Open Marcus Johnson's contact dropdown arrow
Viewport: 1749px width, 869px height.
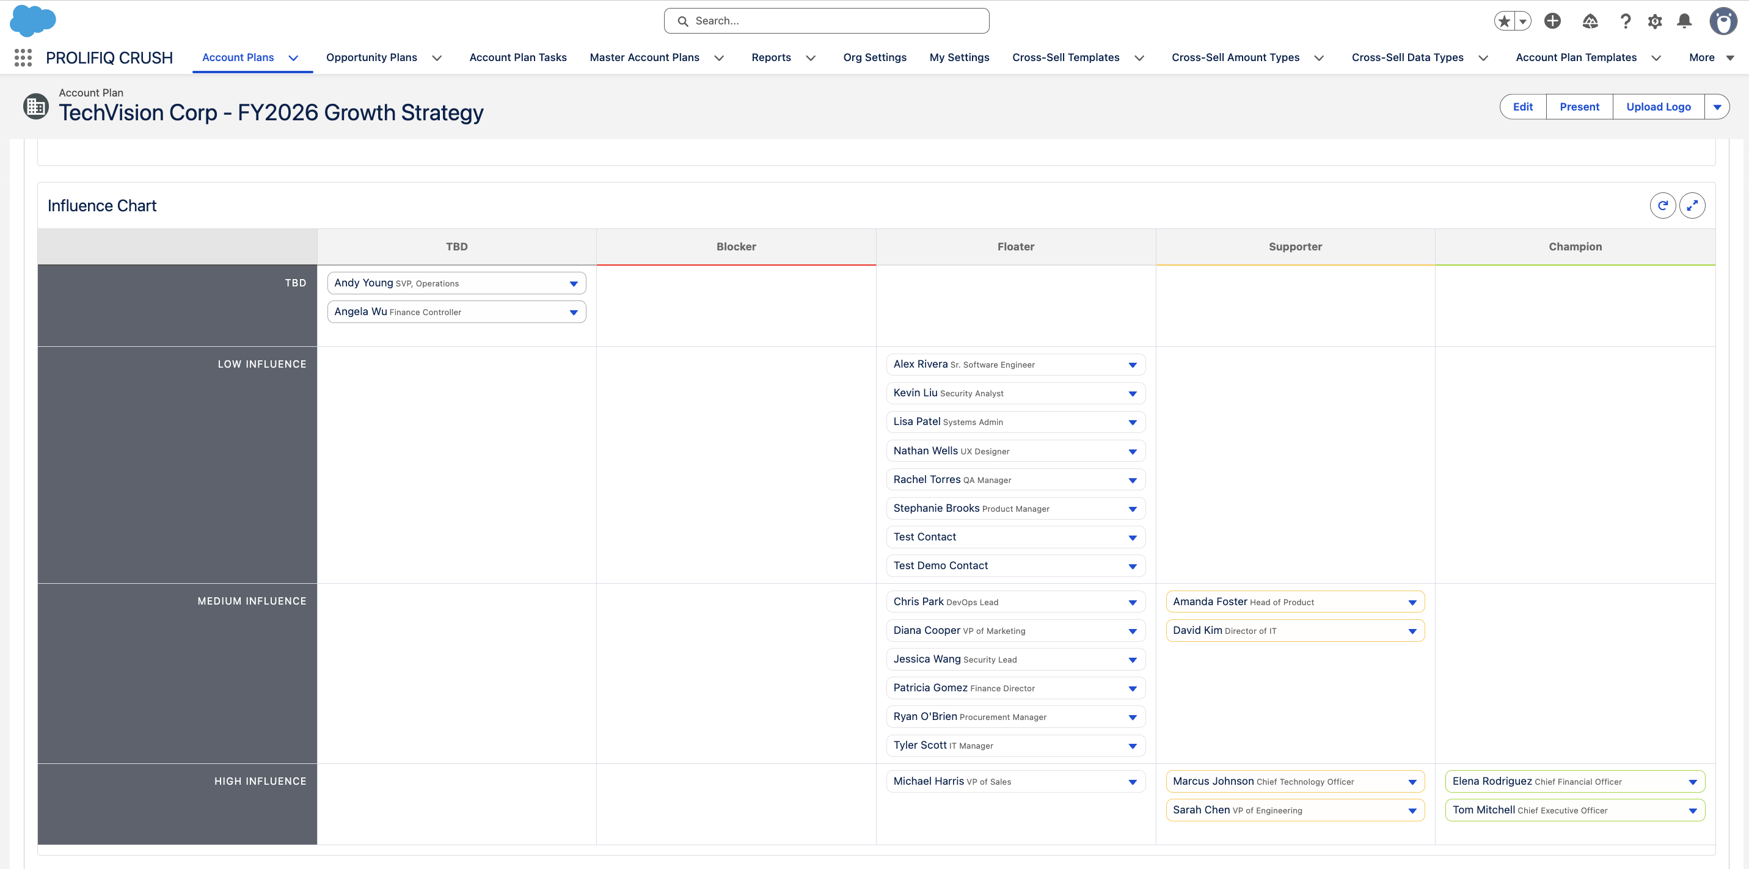[x=1412, y=782]
